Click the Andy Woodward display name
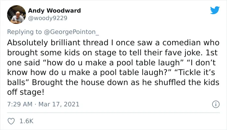Screen dimensions: 227x130 pyautogui.click(x=54, y=11)
